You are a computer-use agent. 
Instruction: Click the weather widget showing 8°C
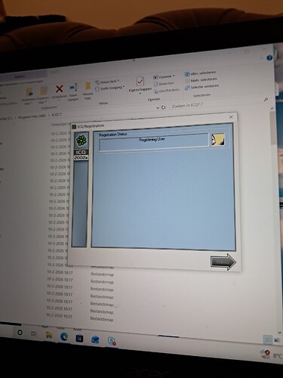(x=271, y=355)
